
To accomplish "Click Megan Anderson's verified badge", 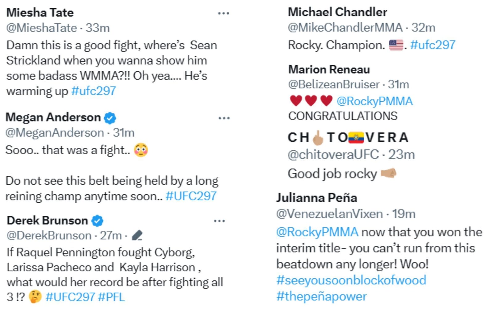I will tap(110, 117).
